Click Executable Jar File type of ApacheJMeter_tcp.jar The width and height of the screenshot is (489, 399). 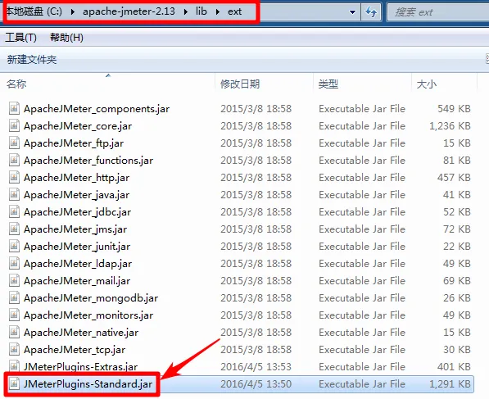(362, 350)
